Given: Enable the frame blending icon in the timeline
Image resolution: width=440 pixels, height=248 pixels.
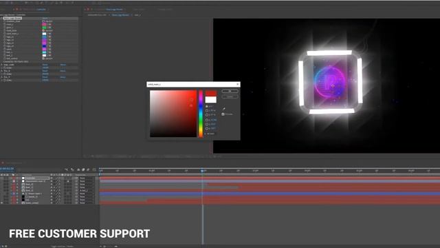Looking at the screenshot, I should coord(83,169).
